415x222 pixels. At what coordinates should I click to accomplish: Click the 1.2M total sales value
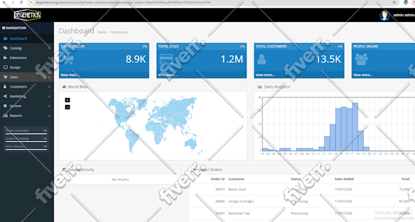(x=232, y=59)
